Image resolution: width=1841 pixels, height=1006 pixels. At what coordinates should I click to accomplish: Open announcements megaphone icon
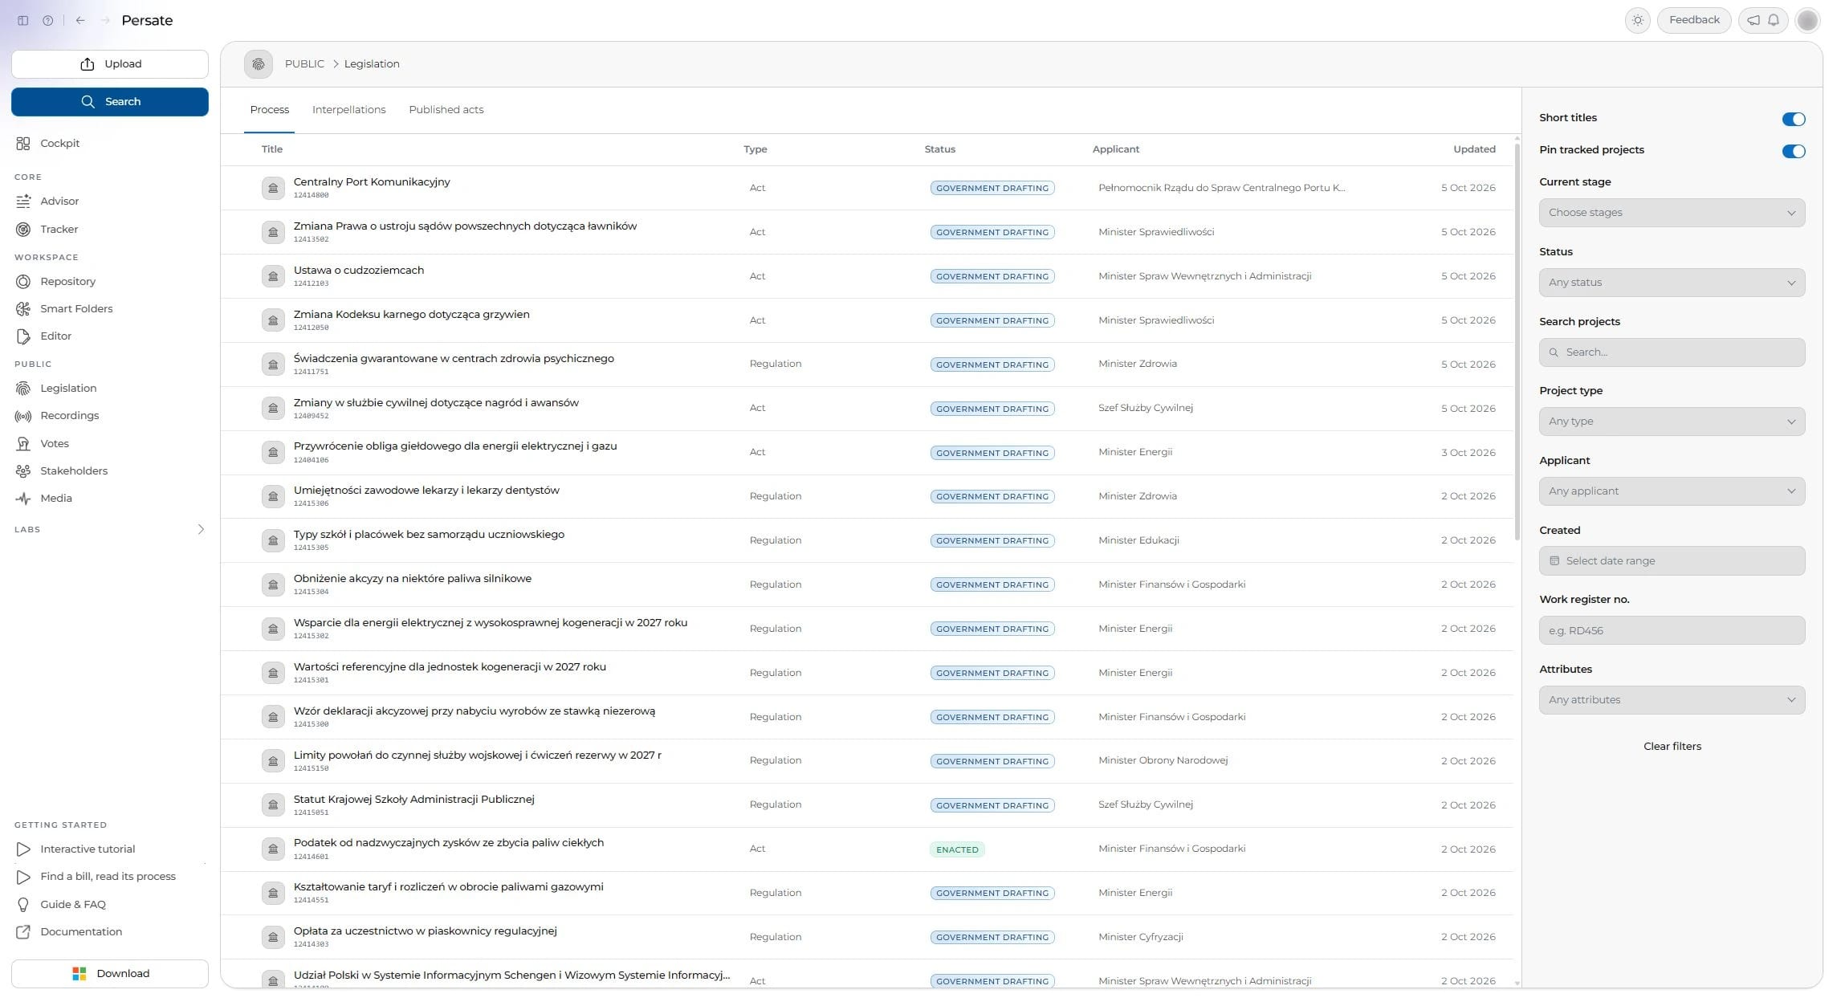pyautogui.click(x=1753, y=20)
